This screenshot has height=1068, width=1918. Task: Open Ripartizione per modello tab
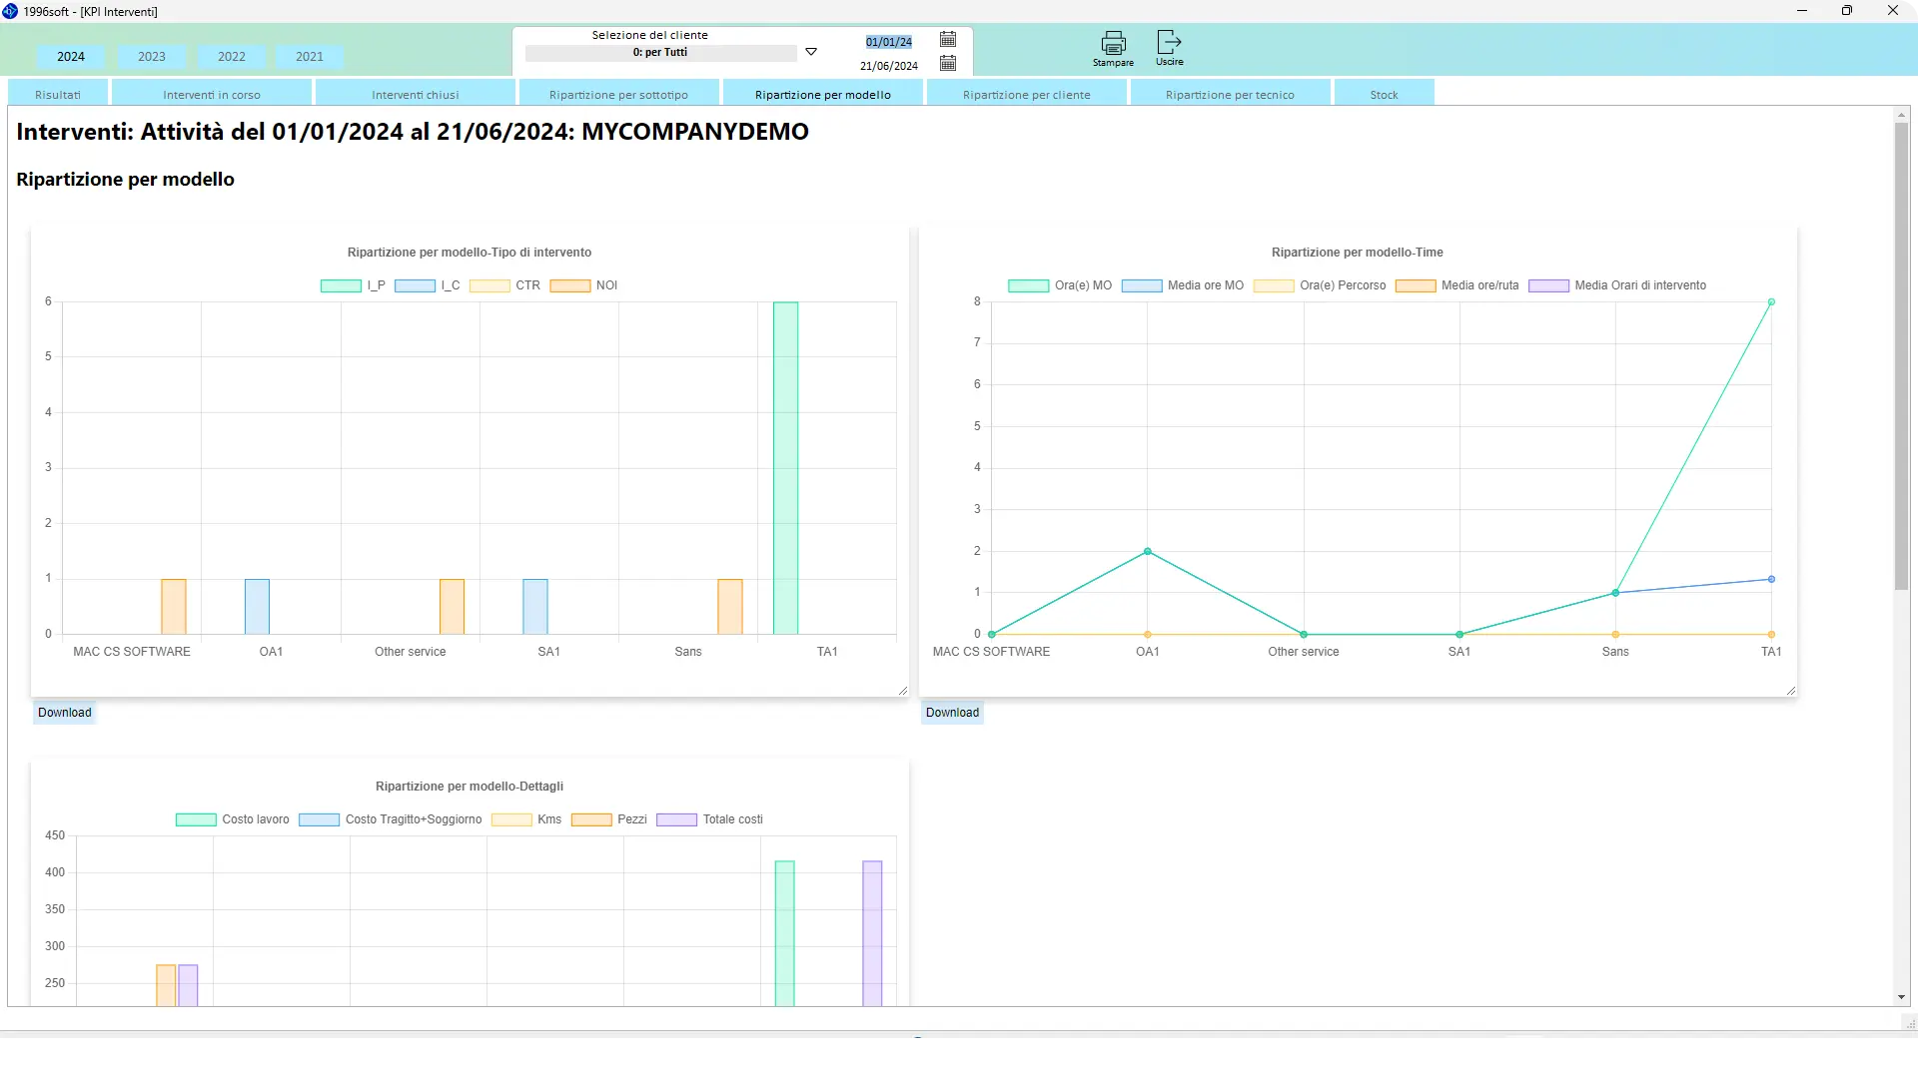coord(823,95)
